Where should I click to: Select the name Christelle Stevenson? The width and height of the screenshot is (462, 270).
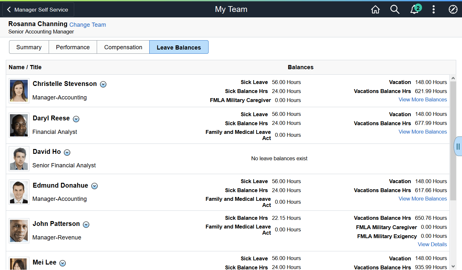click(x=65, y=84)
